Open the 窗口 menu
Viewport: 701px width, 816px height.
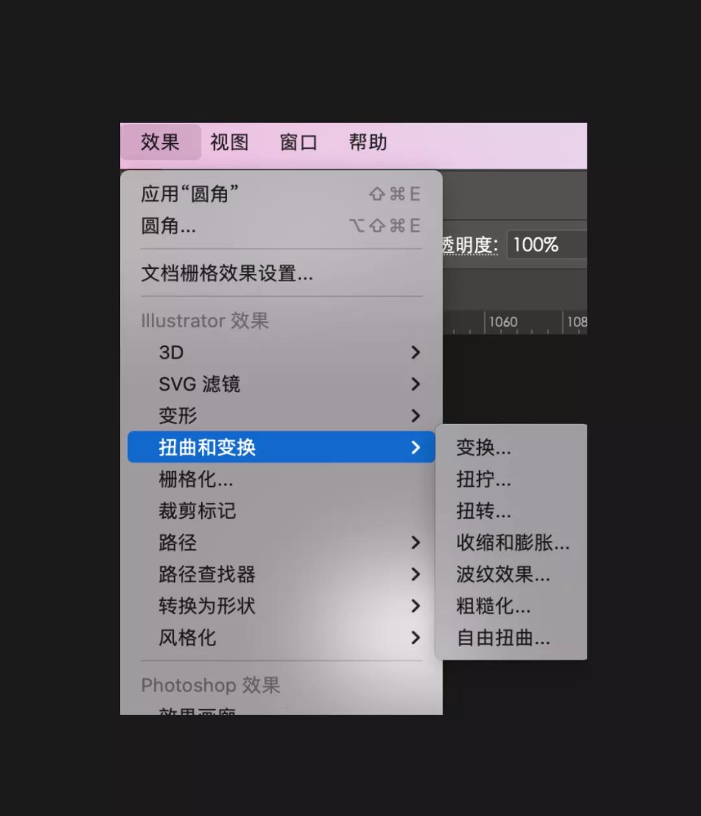[x=299, y=142]
